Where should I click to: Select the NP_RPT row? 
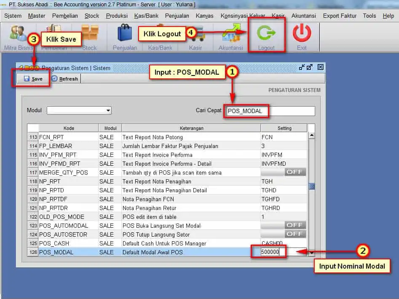[x=167, y=181]
